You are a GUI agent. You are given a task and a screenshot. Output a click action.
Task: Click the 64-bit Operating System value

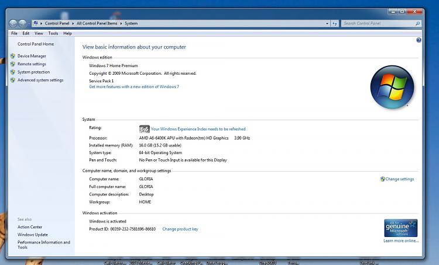160,153
